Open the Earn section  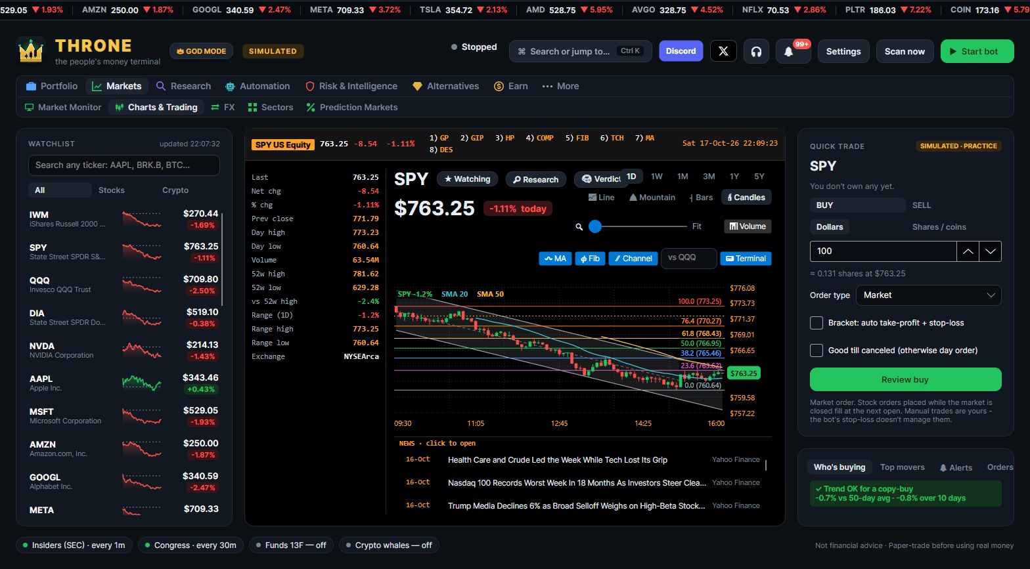click(x=511, y=86)
